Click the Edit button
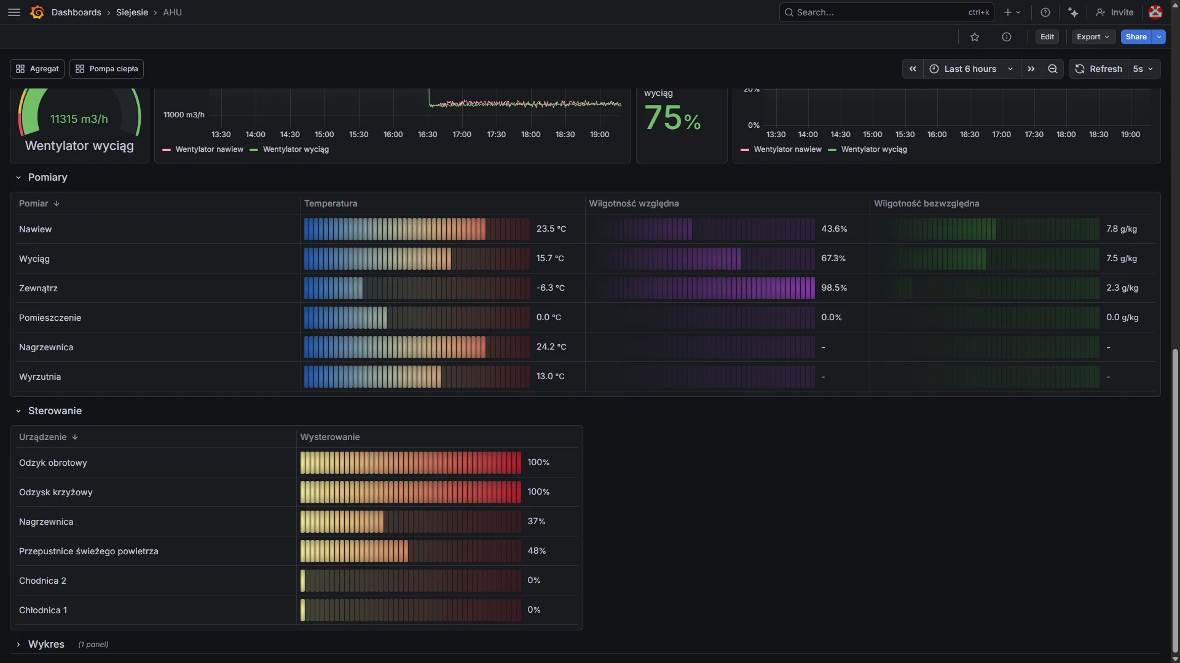Screen dimensions: 1180x663 coord(1047,37)
